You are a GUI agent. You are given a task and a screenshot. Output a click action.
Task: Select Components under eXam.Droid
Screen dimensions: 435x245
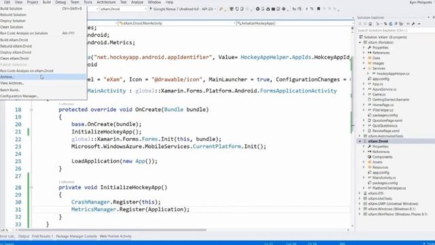click(x=382, y=157)
